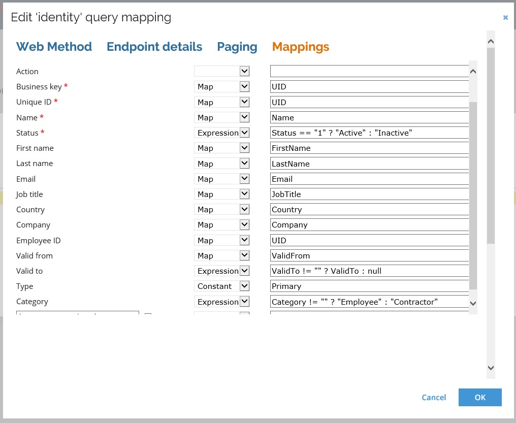
Task: Edit the Email mapping value field
Action: point(369,179)
